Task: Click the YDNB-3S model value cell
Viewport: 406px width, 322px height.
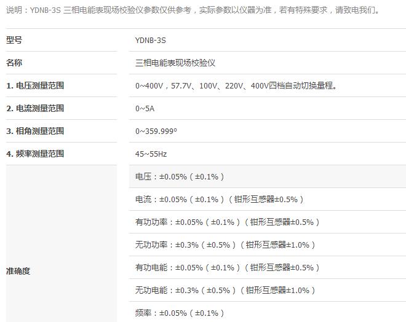Action: (151, 41)
